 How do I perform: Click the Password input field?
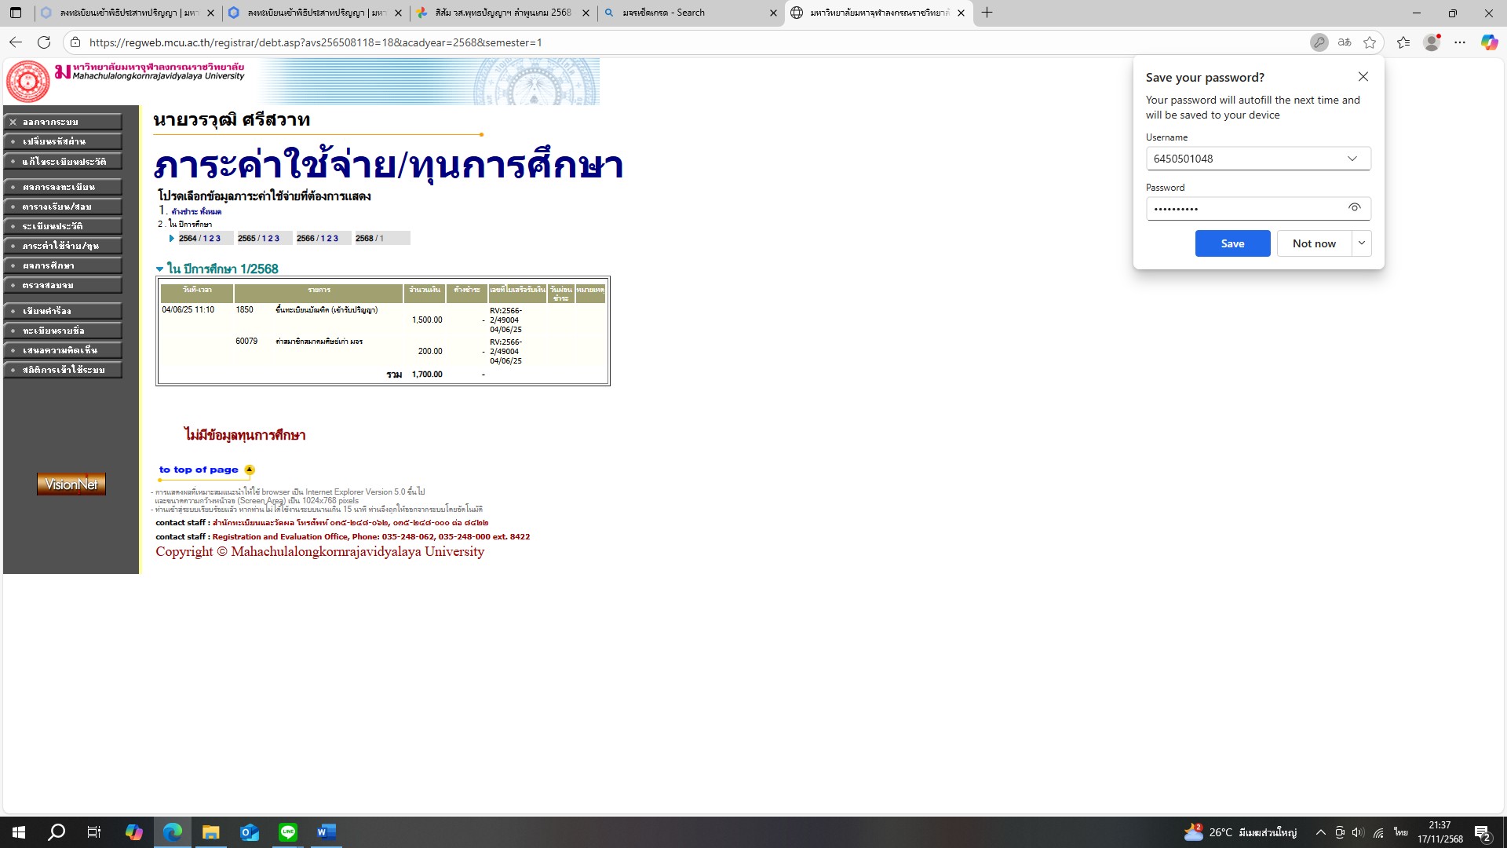point(1244,209)
